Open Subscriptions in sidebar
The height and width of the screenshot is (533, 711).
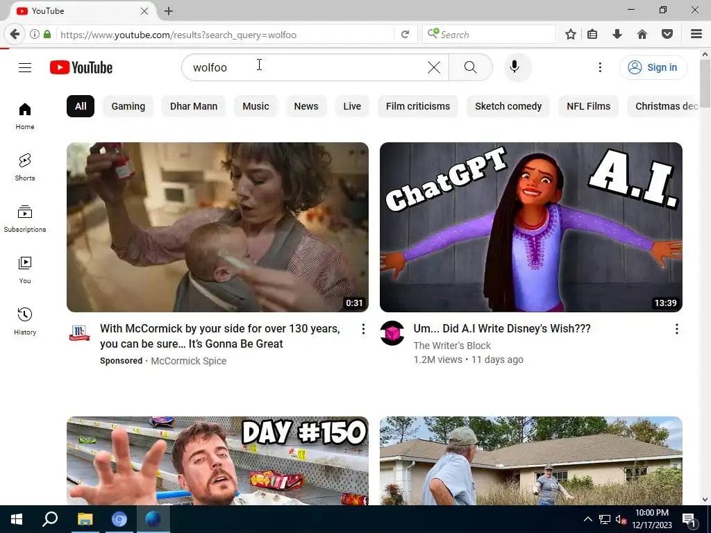point(25,219)
